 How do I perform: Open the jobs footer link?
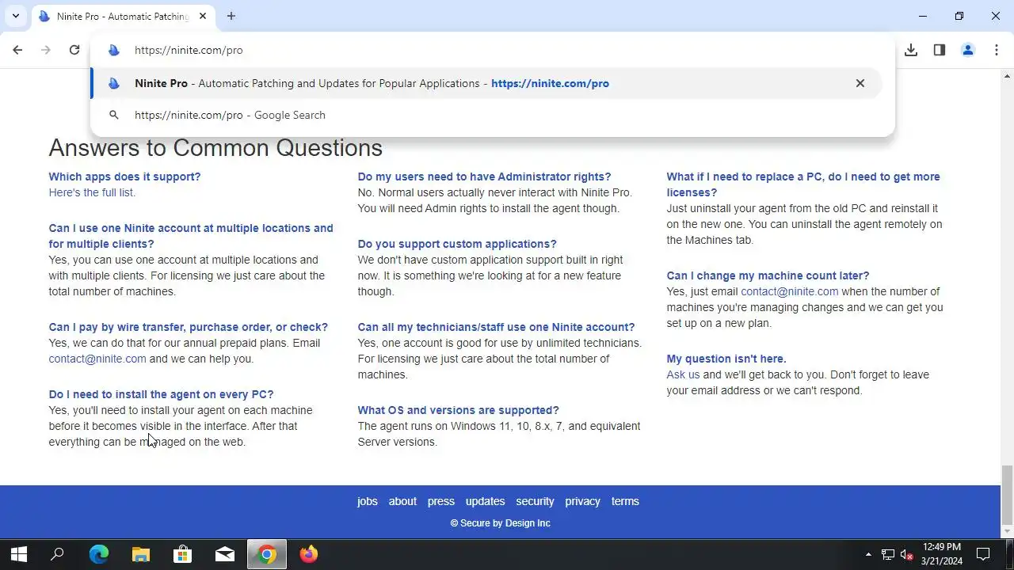368,501
